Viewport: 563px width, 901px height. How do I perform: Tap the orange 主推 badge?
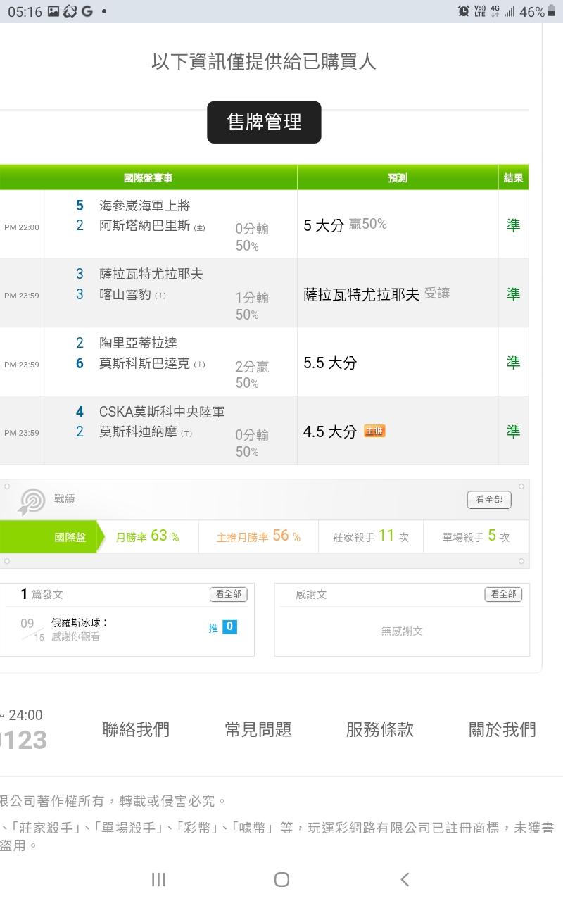point(374,431)
